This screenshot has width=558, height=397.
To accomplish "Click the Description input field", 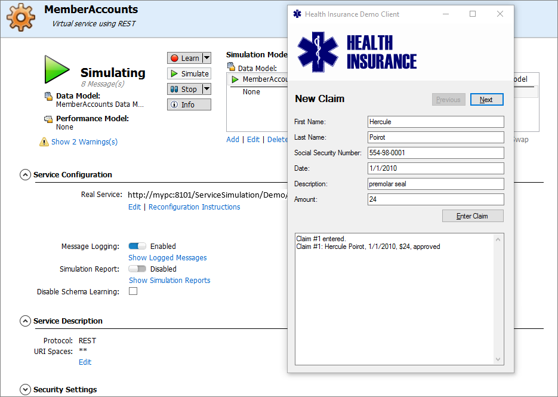I will click(x=436, y=184).
